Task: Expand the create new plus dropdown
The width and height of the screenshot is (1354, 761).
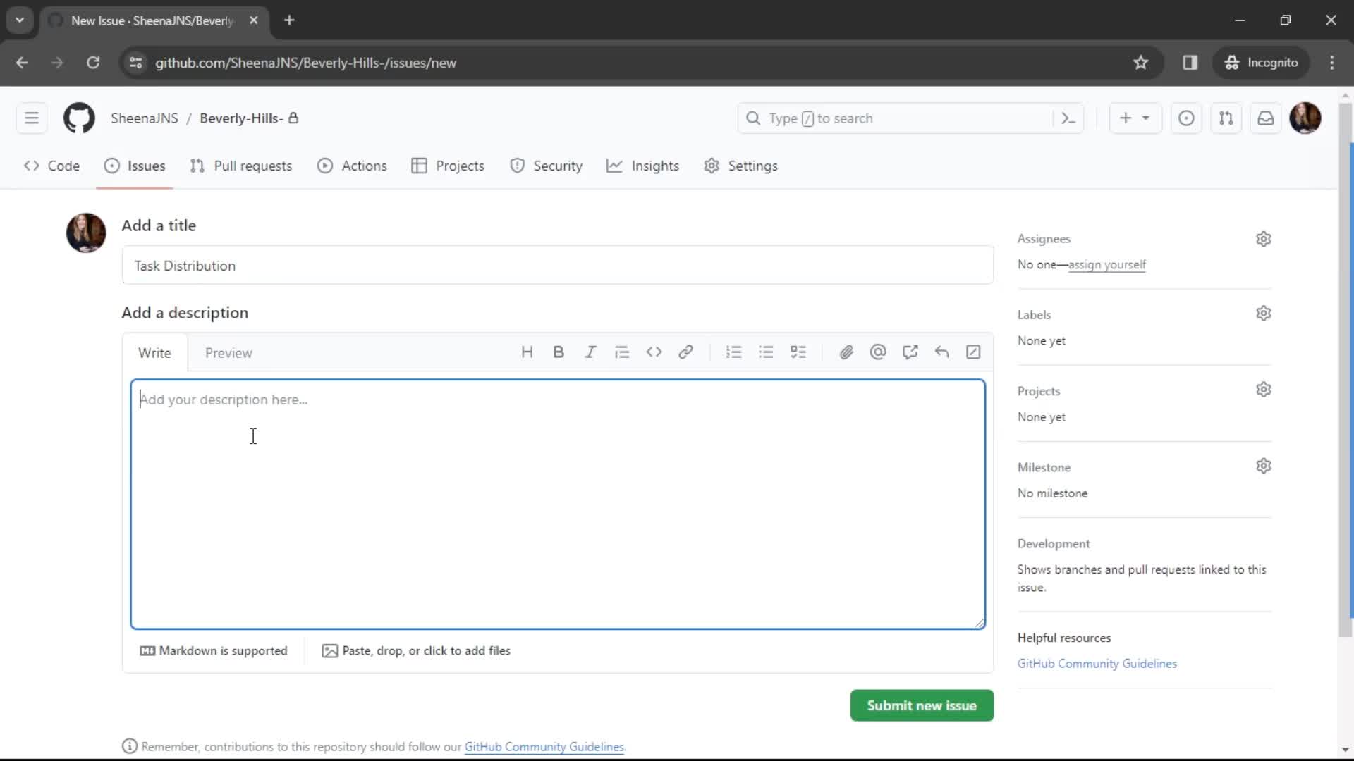Action: [1135, 118]
